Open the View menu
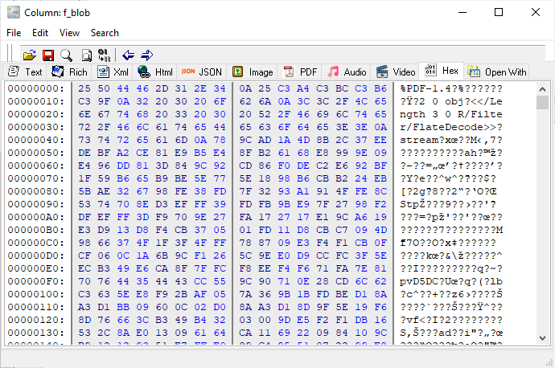 click(69, 33)
